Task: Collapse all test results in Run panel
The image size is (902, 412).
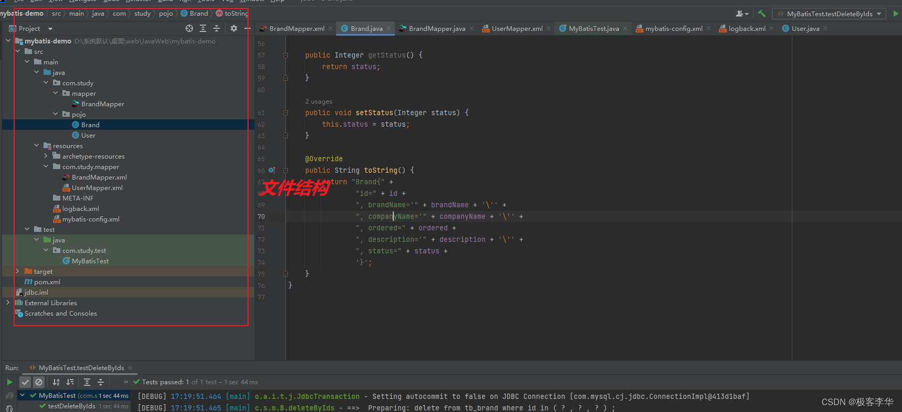Action: pyautogui.click(x=101, y=382)
